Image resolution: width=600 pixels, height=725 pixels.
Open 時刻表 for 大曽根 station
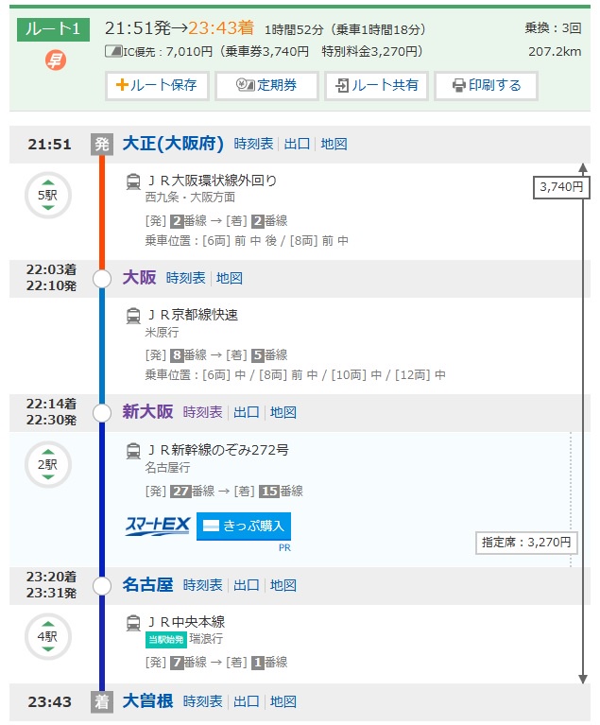(x=202, y=701)
